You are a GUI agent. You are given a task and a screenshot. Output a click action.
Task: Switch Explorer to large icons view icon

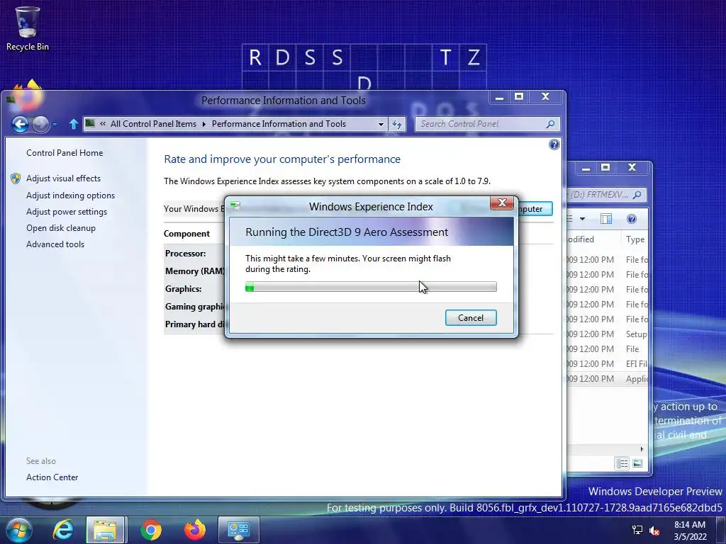click(x=637, y=463)
